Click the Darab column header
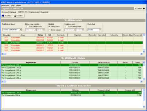 coord(137,63)
